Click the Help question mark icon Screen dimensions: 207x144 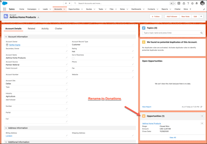click(188, 3)
